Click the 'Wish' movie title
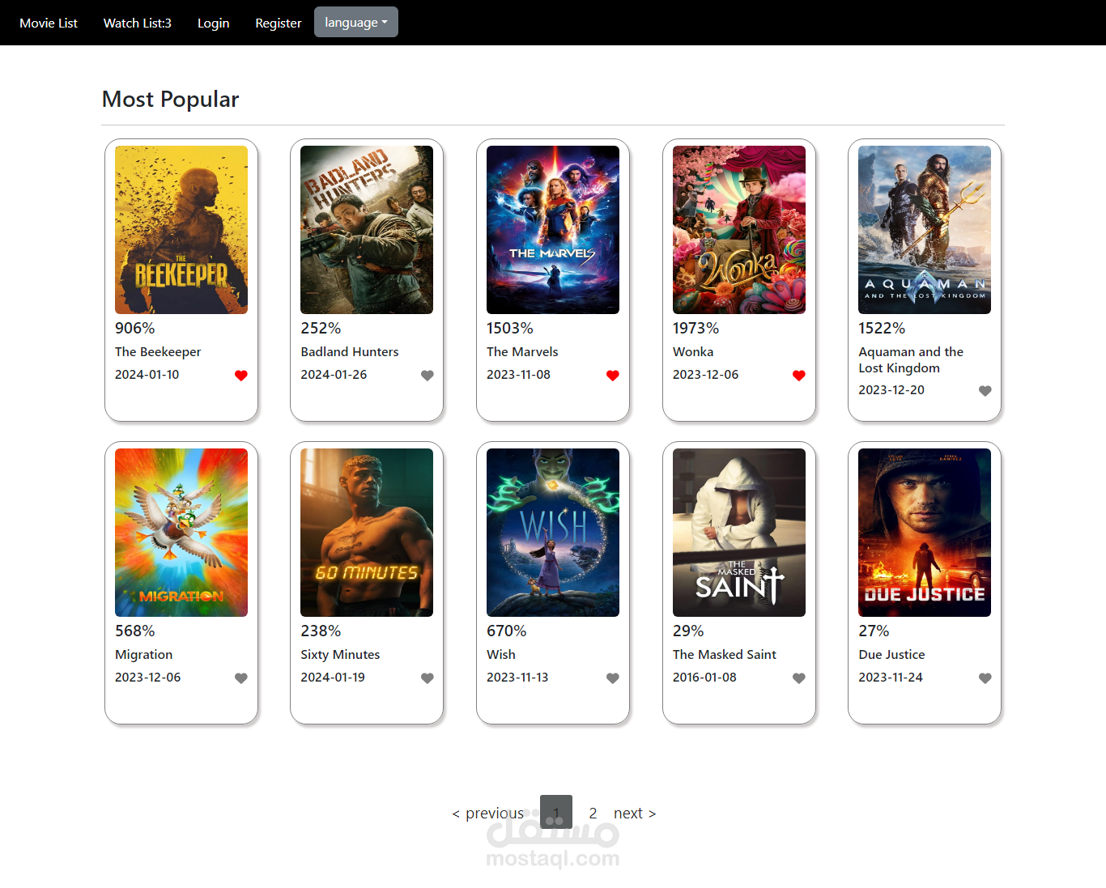 click(501, 655)
